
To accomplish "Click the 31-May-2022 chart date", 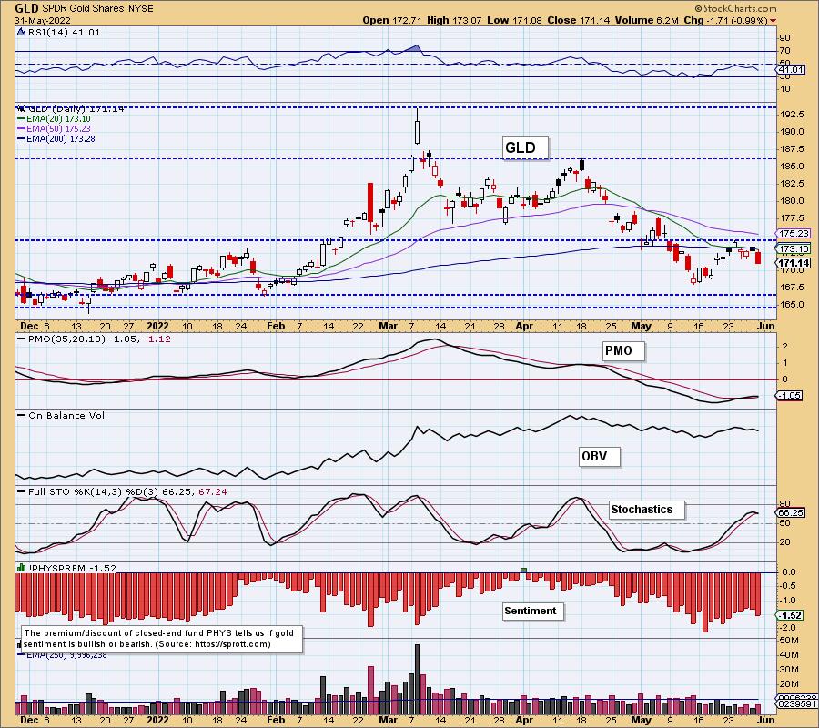I will pyautogui.click(x=40, y=20).
